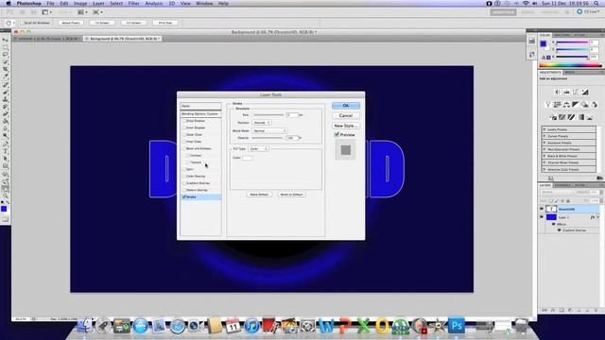Screen dimensions: 605x340
Task: Click Cancel in the Layer Style dialog
Action: click(346, 115)
